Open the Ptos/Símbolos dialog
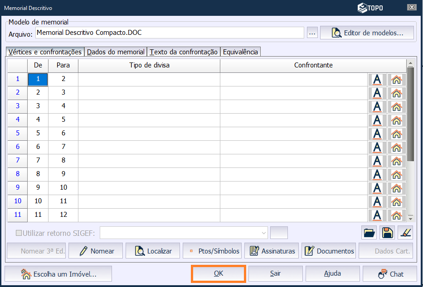This screenshot has height=287, width=423. click(x=212, y=251)
